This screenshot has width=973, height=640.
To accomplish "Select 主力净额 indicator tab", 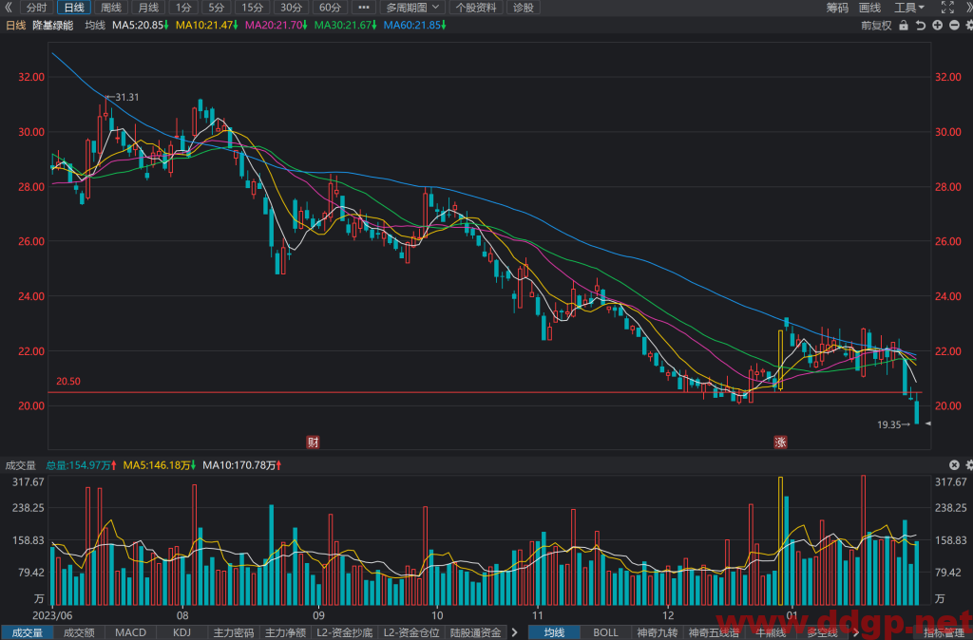I will click(285, 632).
